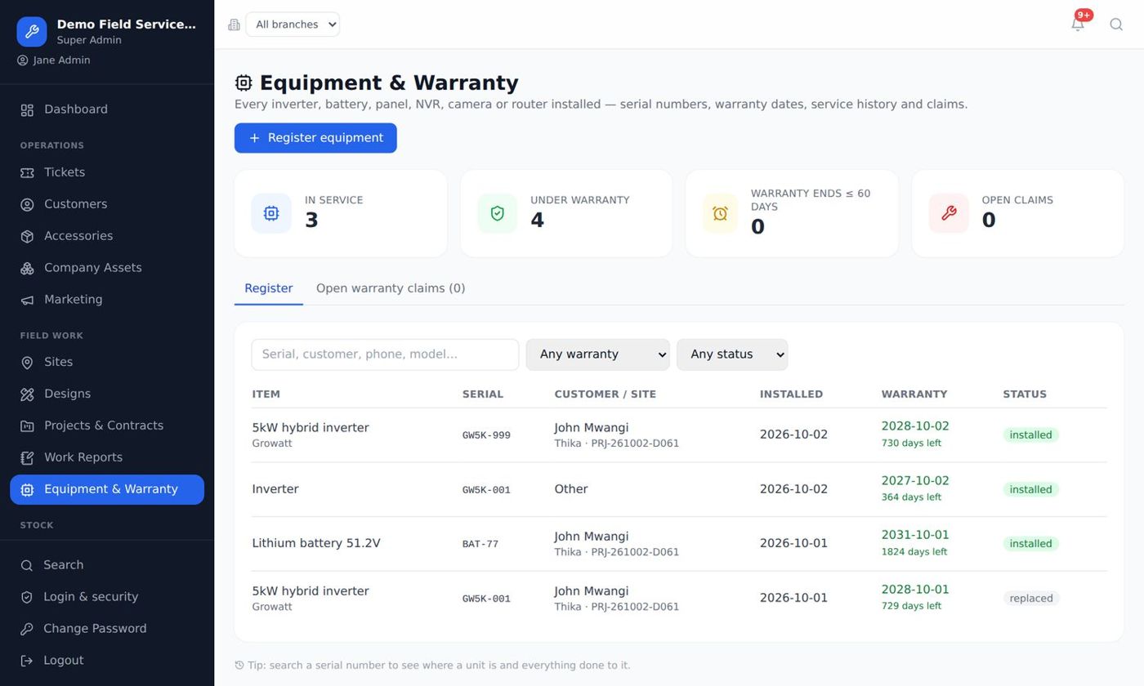Click the Tickets icon in sidebar
The image size is (1144, 686).
27,173
